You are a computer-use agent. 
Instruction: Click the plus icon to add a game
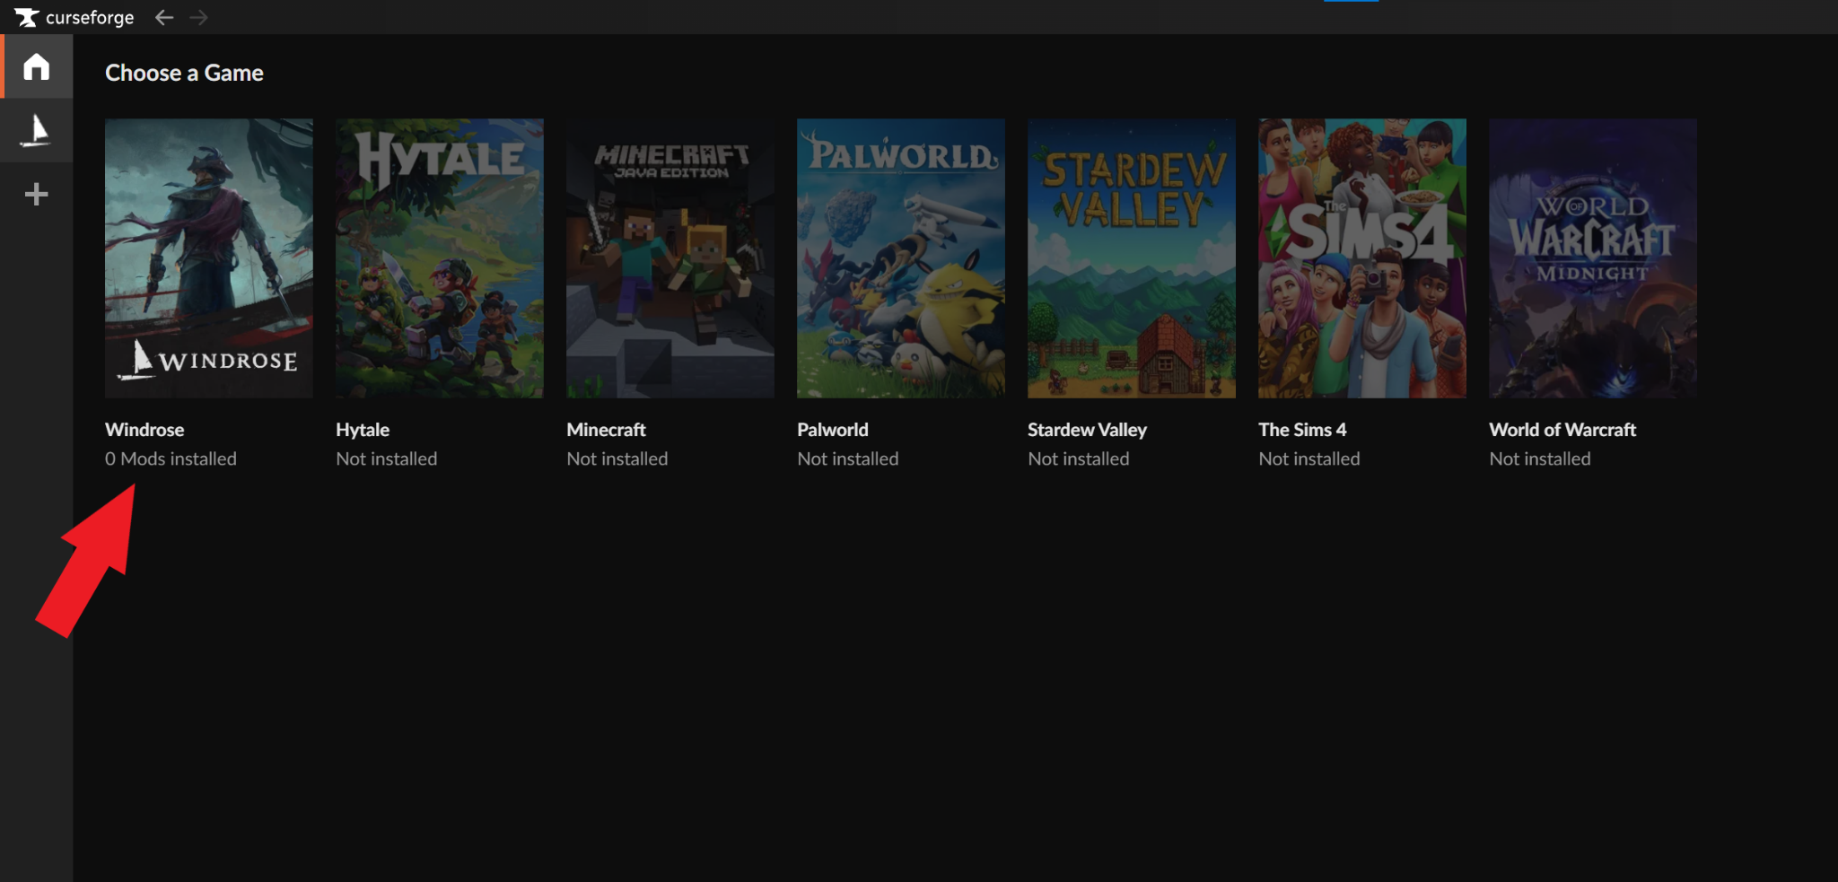pos(37,195)
